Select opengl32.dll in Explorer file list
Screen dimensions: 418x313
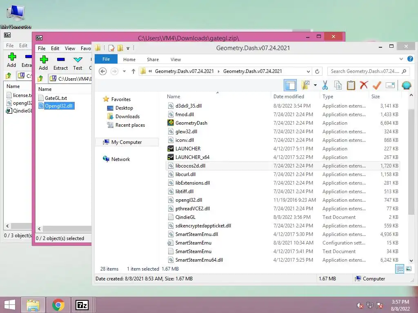click(189, 200)
